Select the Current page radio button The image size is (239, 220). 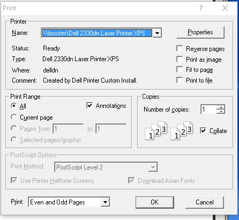(x=14, y=117)
